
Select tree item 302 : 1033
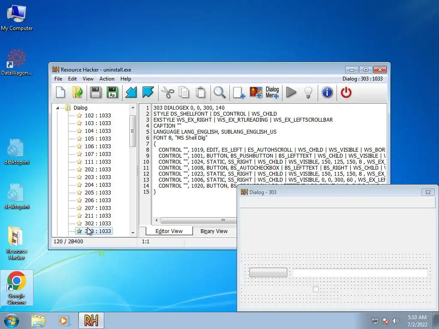(98, 224)
